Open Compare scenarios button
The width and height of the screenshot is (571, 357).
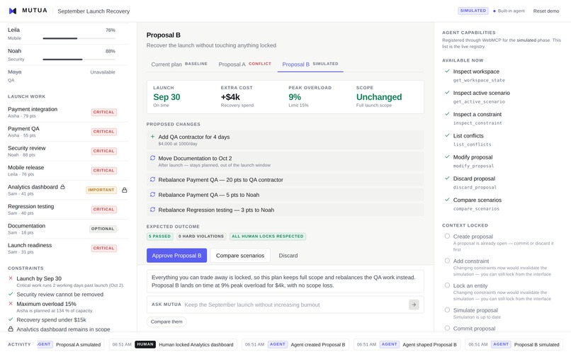click(240, 256)
